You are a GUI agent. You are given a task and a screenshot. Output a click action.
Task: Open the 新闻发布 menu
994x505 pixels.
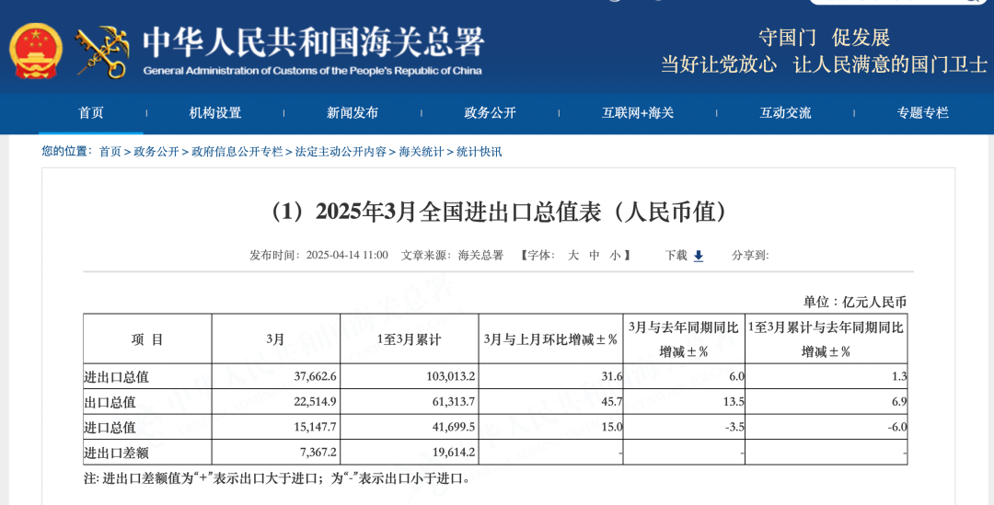pos(352,113)
